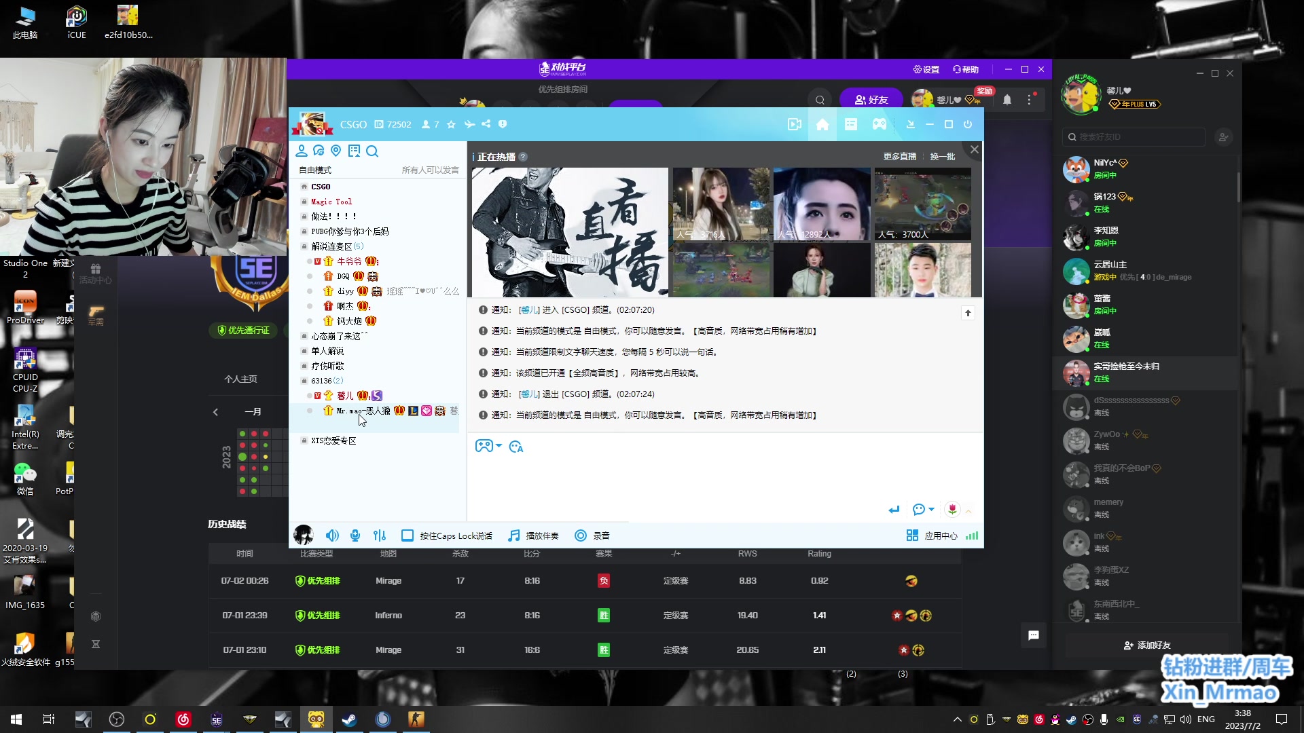
Task: Open 帮助 in the platform window
Action: pyautogui.click(x=965, y=69)
